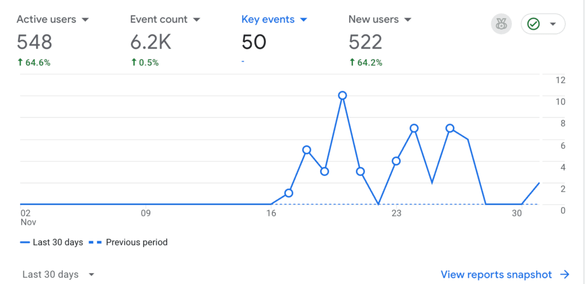Click the green checkmark data quality icon

coord(534,24)
